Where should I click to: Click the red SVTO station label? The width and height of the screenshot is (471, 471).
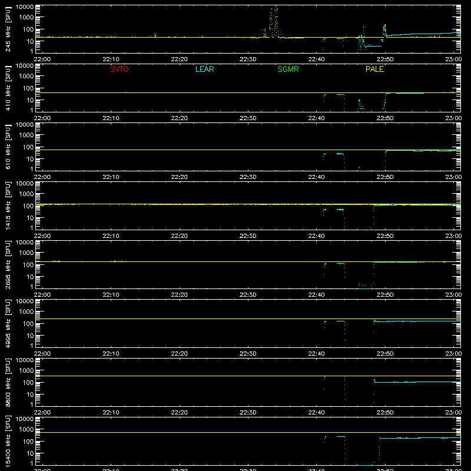(120, 69)
